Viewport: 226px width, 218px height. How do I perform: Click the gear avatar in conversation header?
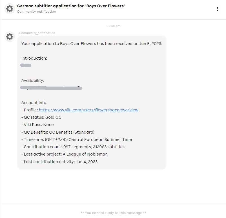coord(10,9)
